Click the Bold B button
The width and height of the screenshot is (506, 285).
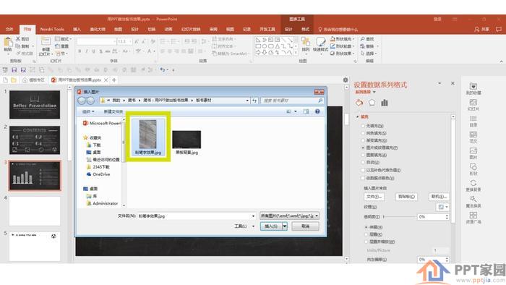pyautogui.click(x=80, y=51)
